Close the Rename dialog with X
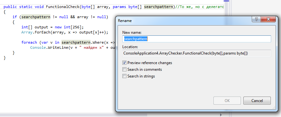The image size is (281, 117). click(x=268, y=19)
